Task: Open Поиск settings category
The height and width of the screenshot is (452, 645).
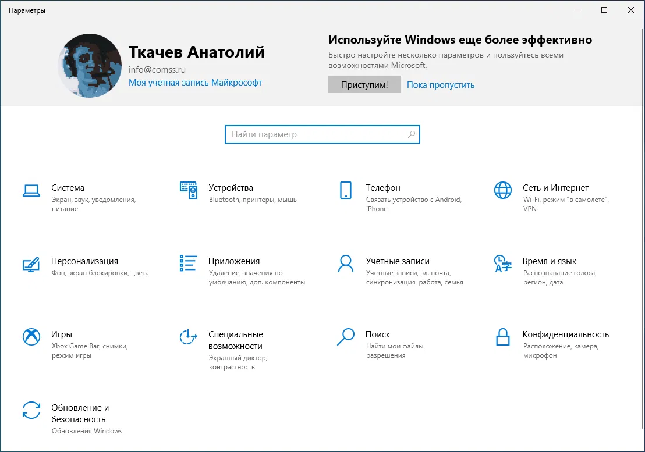Action: coord(377,334)
